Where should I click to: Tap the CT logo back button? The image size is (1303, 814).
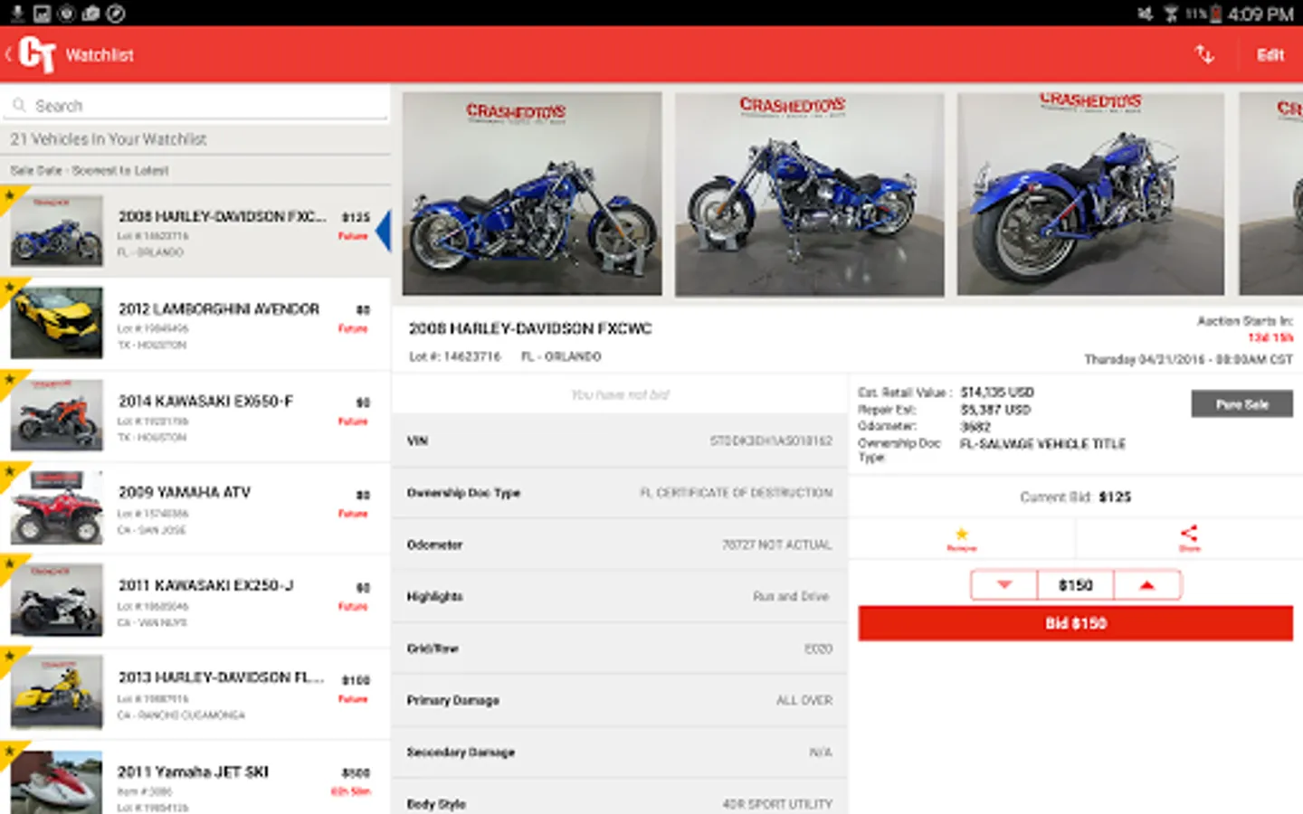pyautogui.click(x=31, y=54)
